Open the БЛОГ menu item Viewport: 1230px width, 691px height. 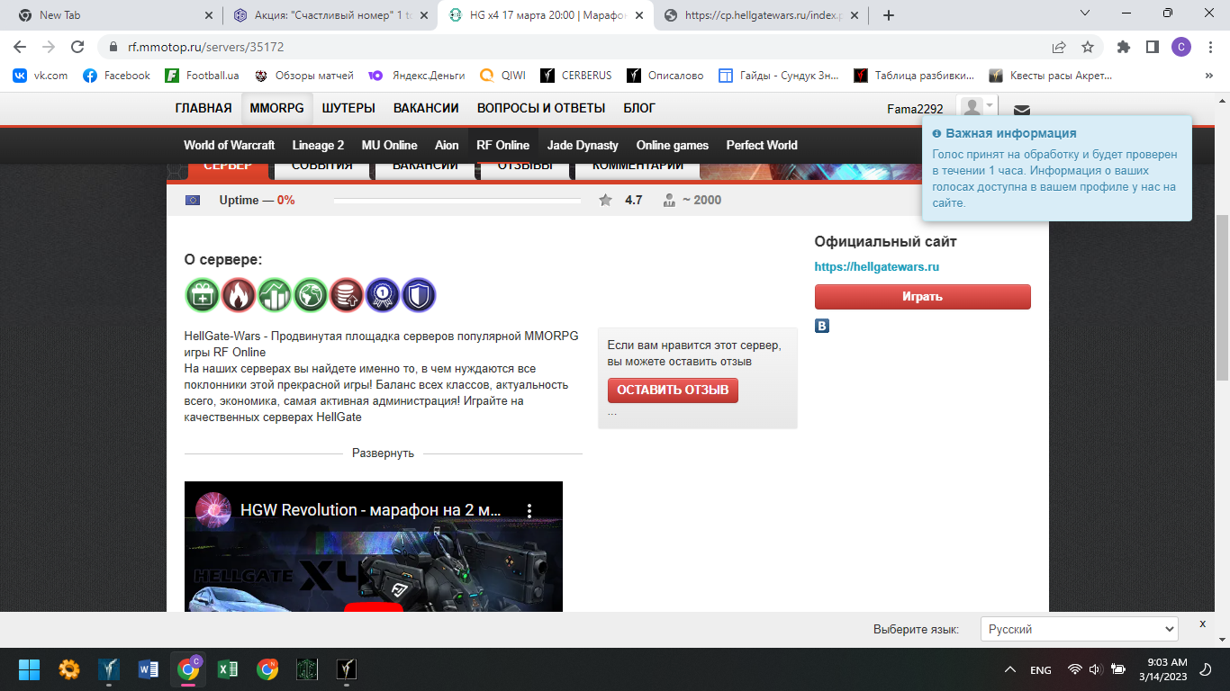(x=639, y=108)
